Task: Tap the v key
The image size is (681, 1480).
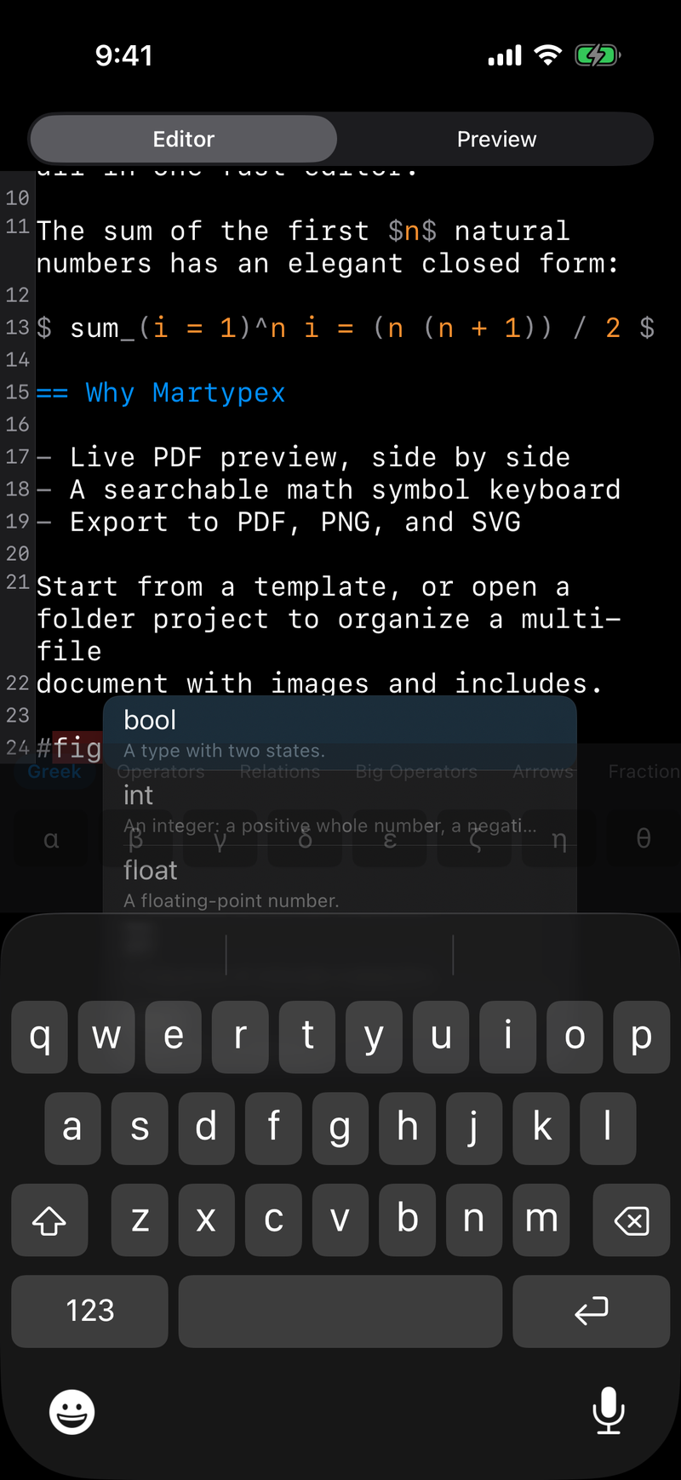Action: point(340,1220)
